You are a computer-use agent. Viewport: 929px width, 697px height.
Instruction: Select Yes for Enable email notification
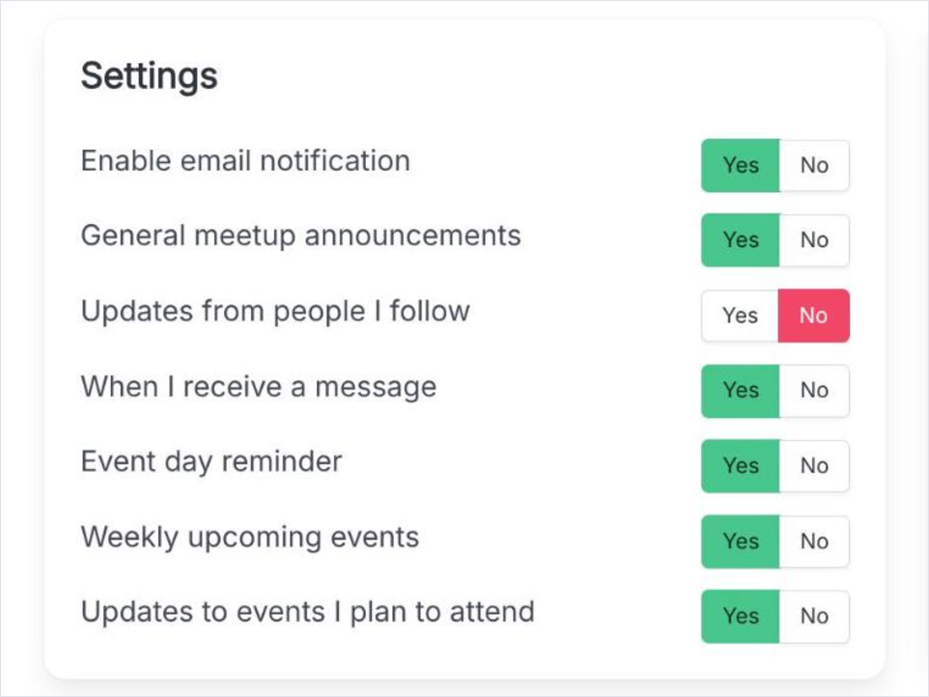741,165
